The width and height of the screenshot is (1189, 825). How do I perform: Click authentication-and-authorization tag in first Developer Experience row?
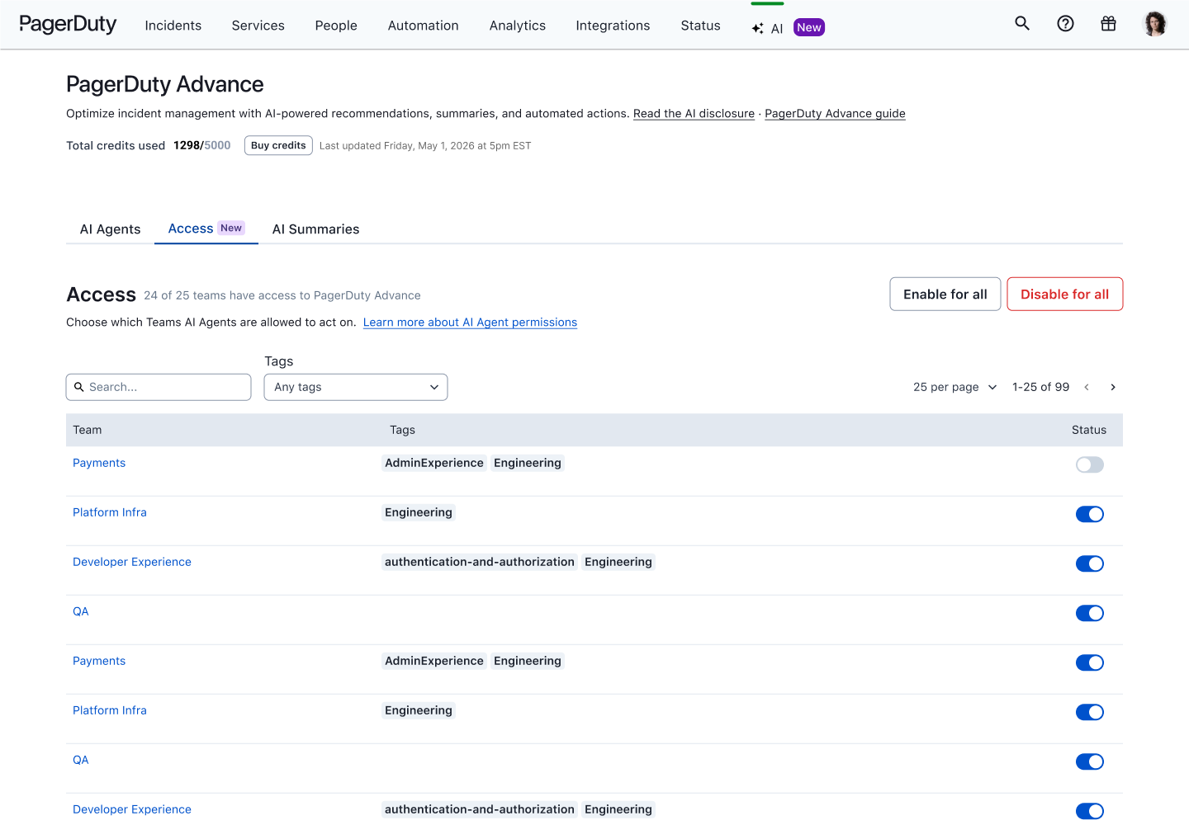[480, 562]
